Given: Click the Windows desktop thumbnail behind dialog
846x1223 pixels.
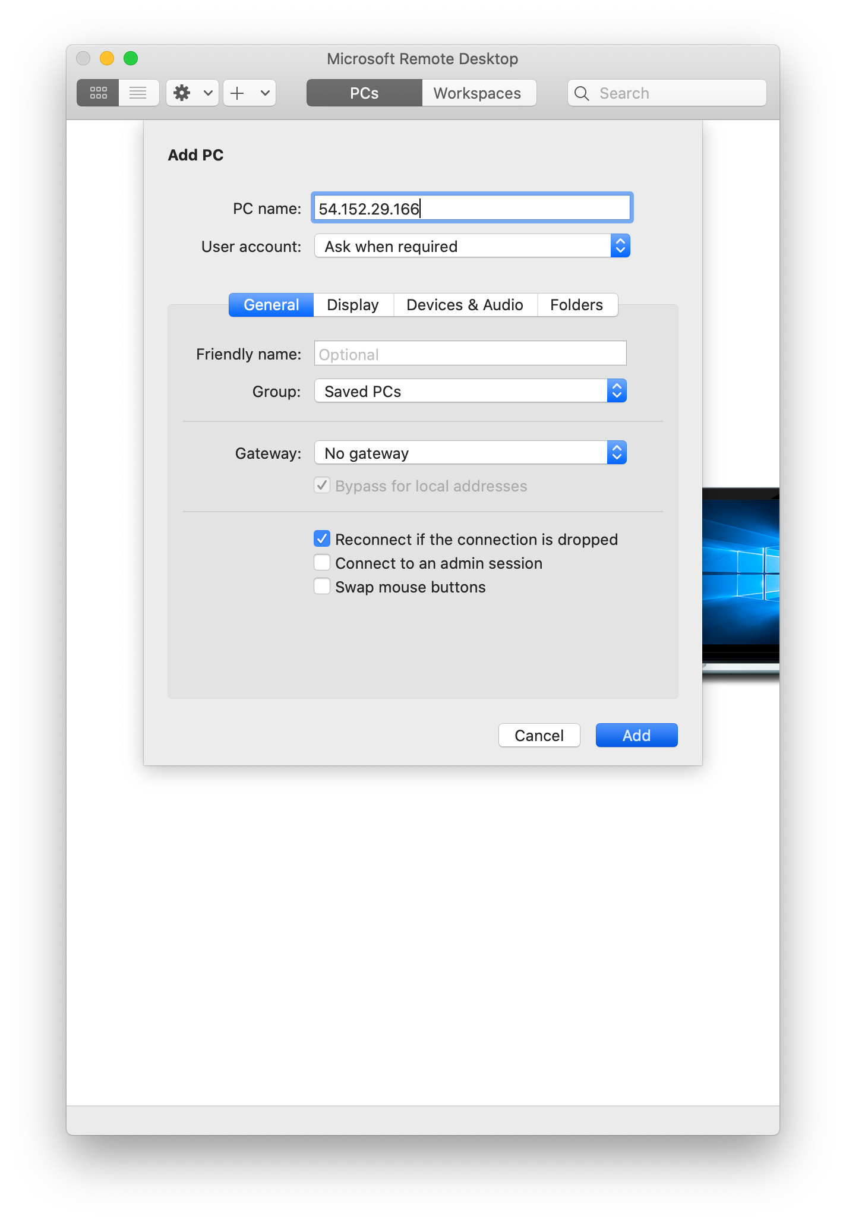Looking at the screenshot, I should [x=741, y=582].
